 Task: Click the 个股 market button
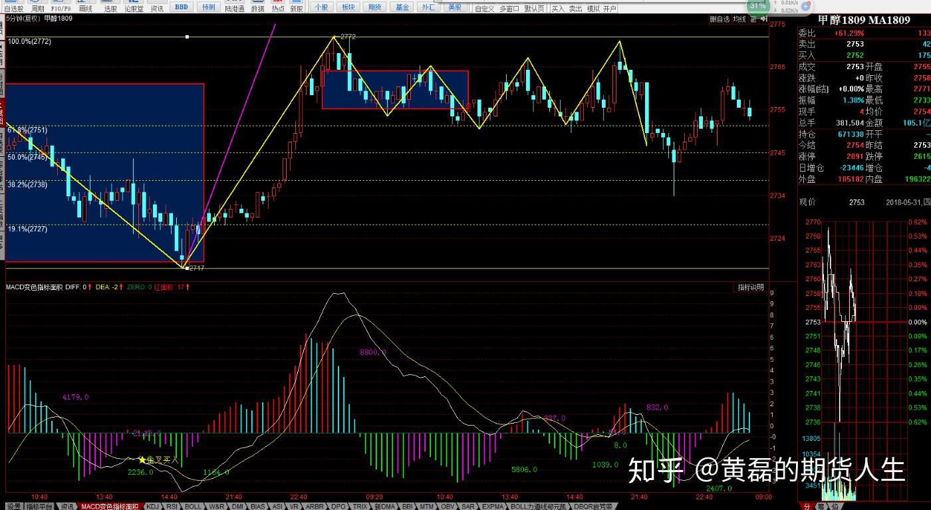(x=321, y=7)
